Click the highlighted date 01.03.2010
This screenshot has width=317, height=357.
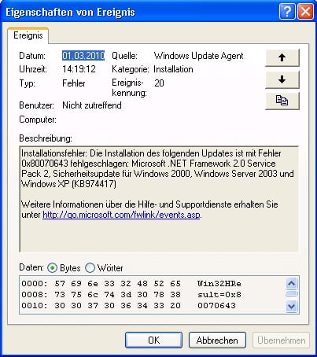[83, 56]
